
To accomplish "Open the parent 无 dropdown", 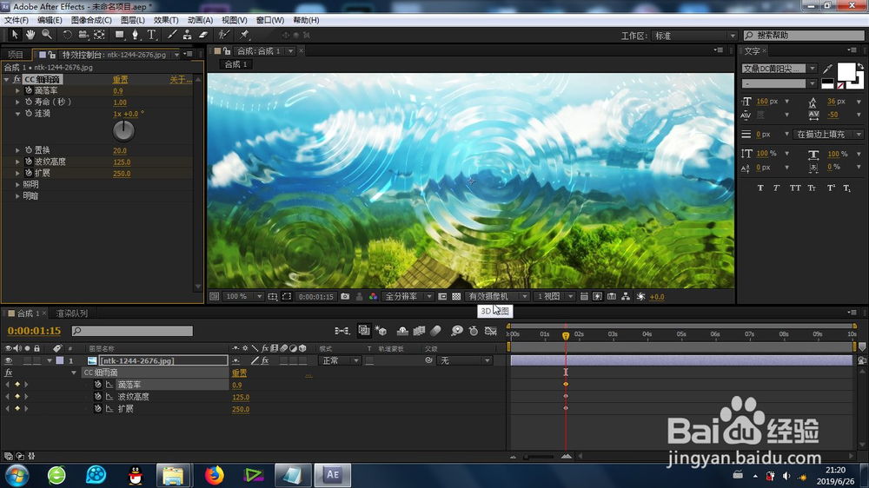I will (464, 360).
